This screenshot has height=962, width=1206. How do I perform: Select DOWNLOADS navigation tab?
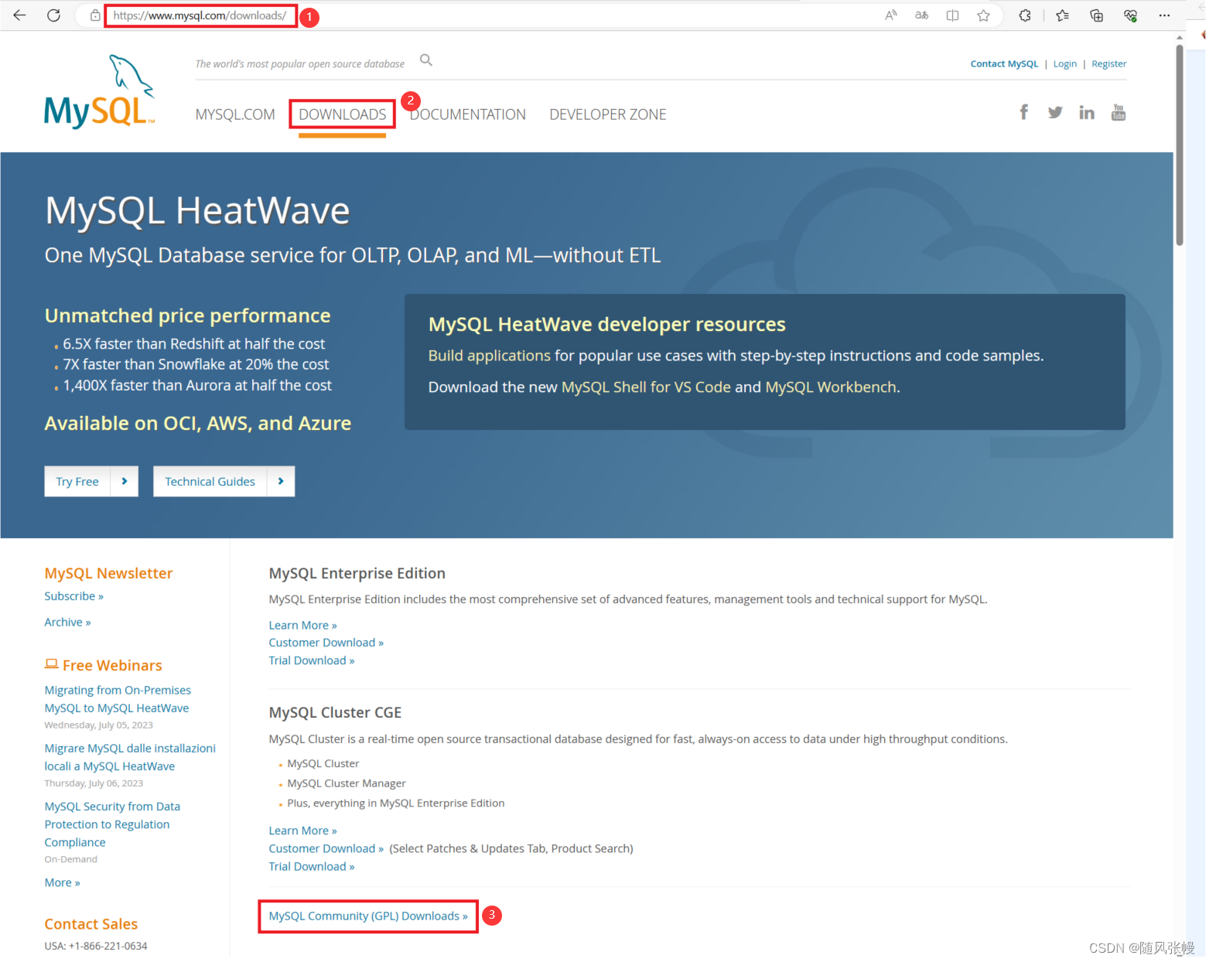[x=342, y=114]
